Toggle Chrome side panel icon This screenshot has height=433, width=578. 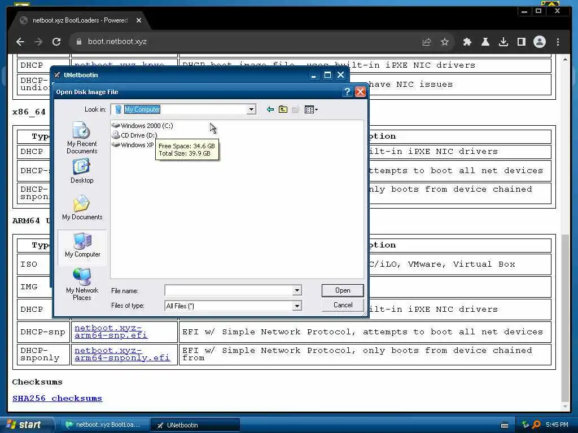point(521,42)
